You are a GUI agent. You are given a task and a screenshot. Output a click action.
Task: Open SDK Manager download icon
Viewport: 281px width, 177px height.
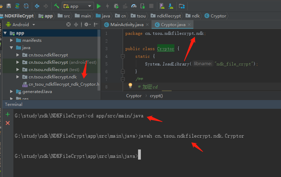171,6
